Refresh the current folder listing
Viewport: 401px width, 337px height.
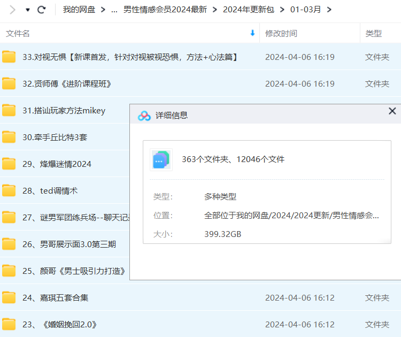click(x=41, y=10)
